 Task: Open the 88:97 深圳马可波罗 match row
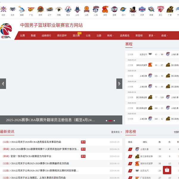point(152,65)
